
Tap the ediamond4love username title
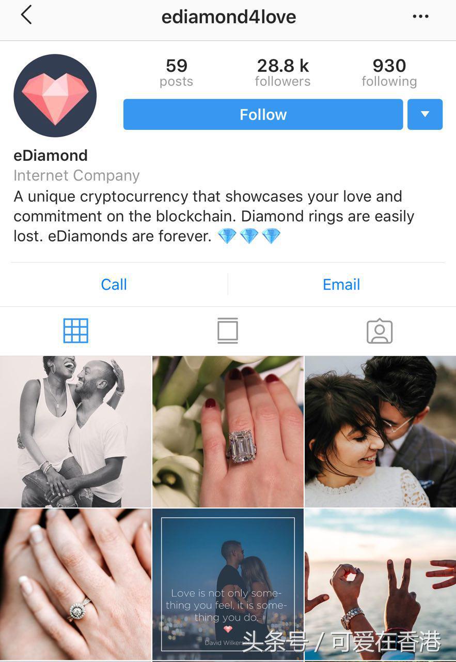click(x=229, y=17)
